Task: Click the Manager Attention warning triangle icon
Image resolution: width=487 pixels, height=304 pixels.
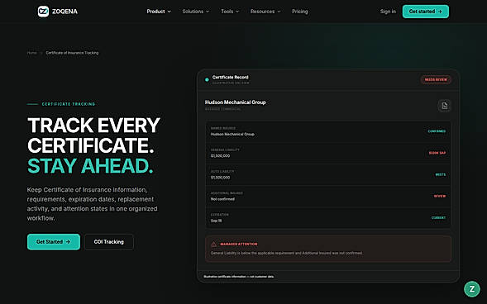Action: (x=213, y=245)
